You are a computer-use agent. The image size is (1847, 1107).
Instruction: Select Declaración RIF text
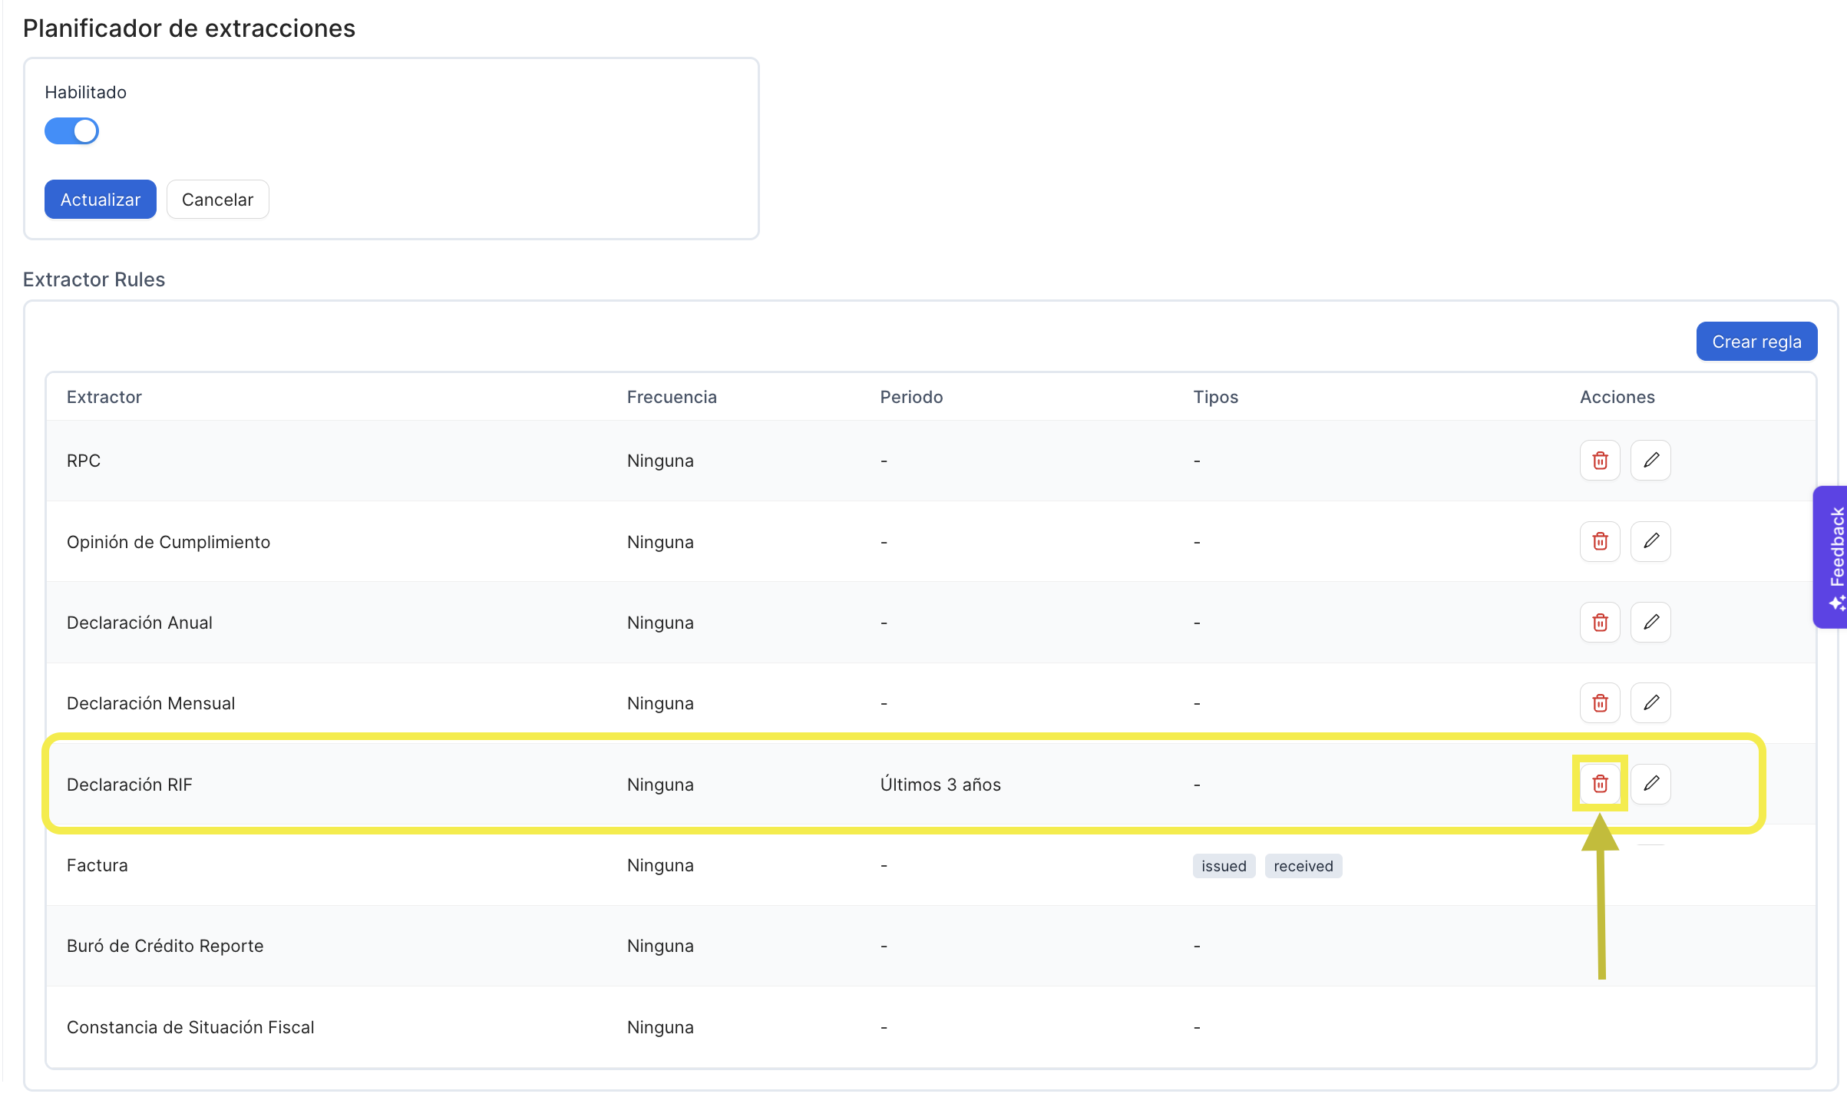point(129,785)
